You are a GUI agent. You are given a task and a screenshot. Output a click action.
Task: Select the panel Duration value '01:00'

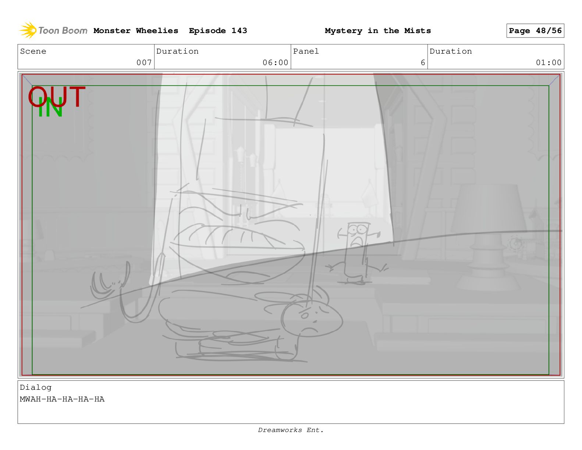tap(549, 62)
